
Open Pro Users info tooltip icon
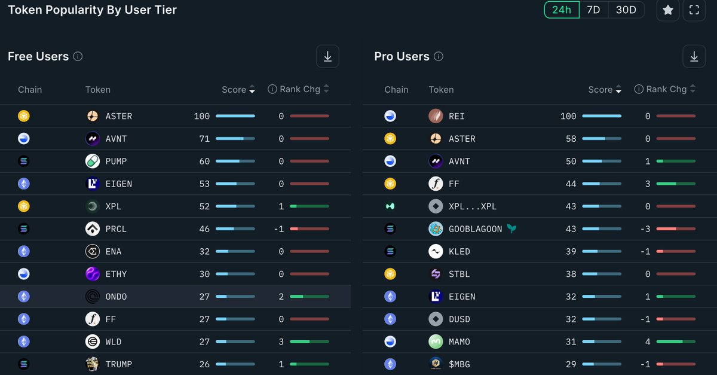pos(439,56)
